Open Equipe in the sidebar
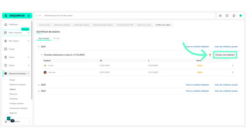246x138 pixels. (x=12, y=80)
